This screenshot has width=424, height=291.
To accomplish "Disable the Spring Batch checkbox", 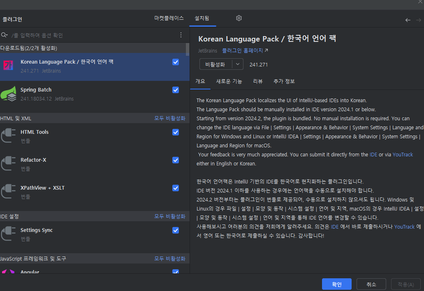I will pos(176,90).
